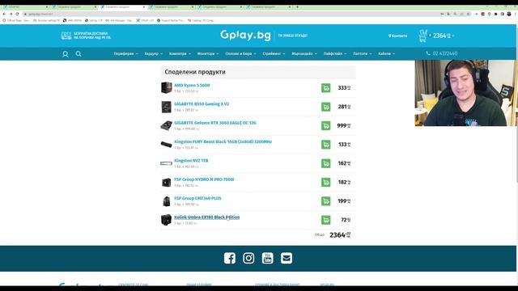
Task: Add FSP Group CMT340 PLUS to cart
Action: (x=325, y=200)
